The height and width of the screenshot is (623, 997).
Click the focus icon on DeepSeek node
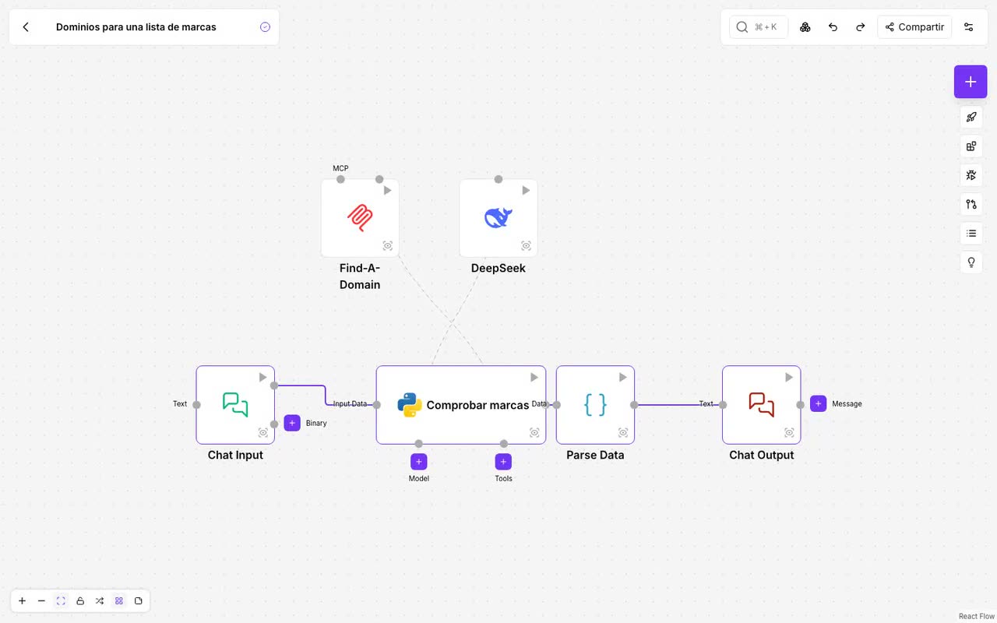527,246
